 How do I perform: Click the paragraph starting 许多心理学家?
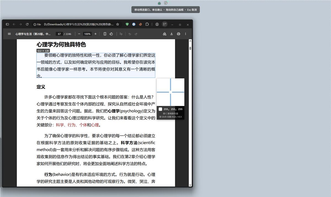tap(96, 111)
